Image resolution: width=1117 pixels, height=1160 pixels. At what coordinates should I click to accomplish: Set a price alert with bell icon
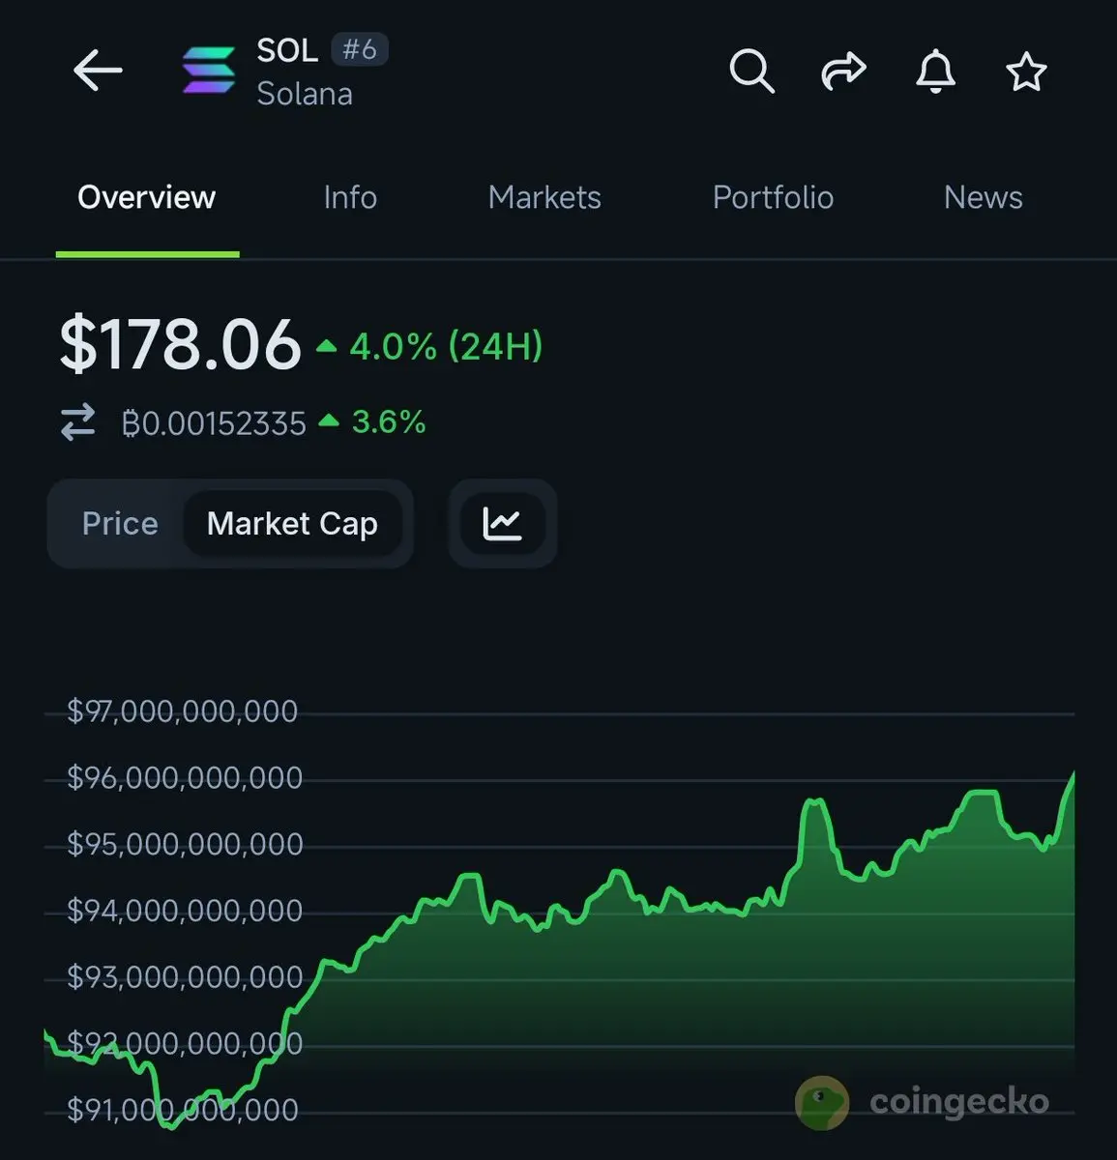(x=935, y=72)
